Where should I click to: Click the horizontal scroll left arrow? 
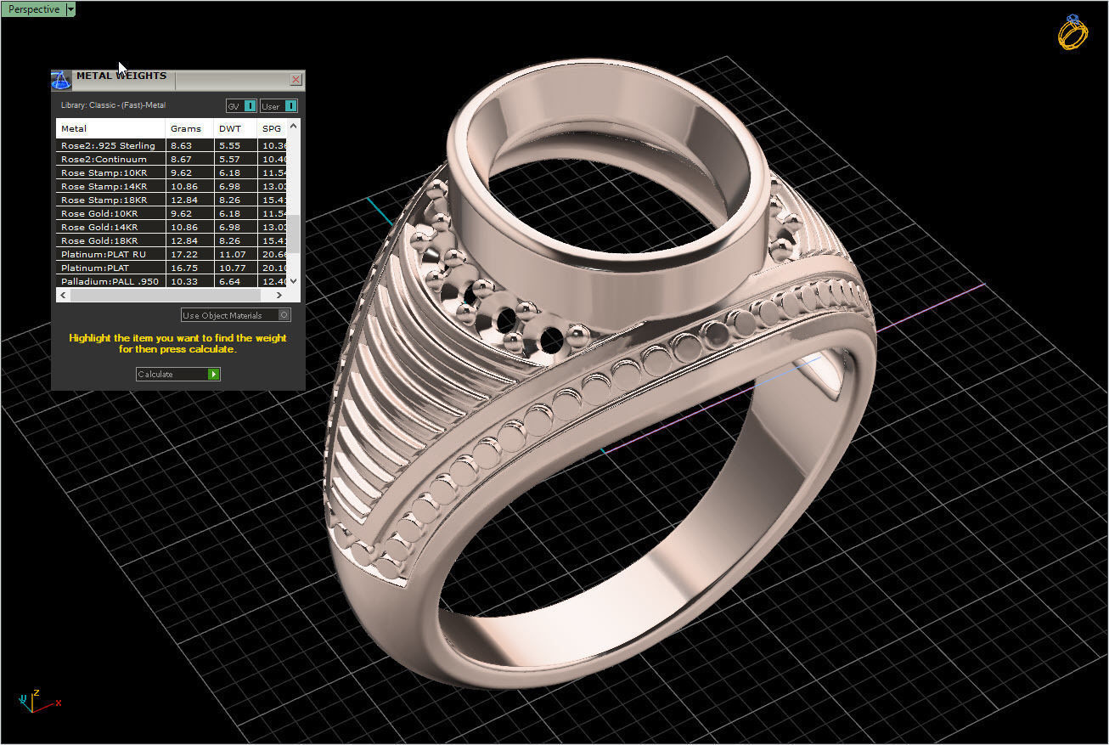point(62,295)
